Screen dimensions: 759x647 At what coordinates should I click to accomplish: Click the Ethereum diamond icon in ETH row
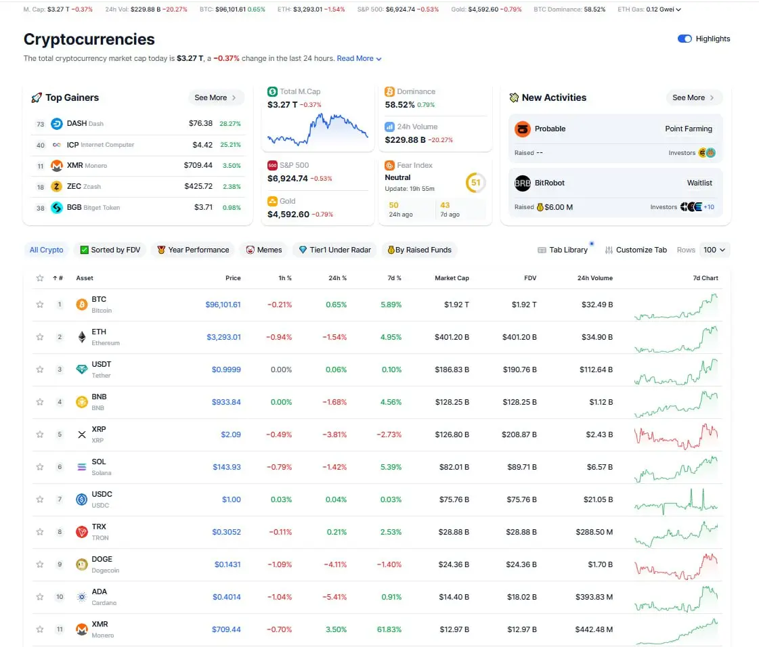click(x=82, y=337)
